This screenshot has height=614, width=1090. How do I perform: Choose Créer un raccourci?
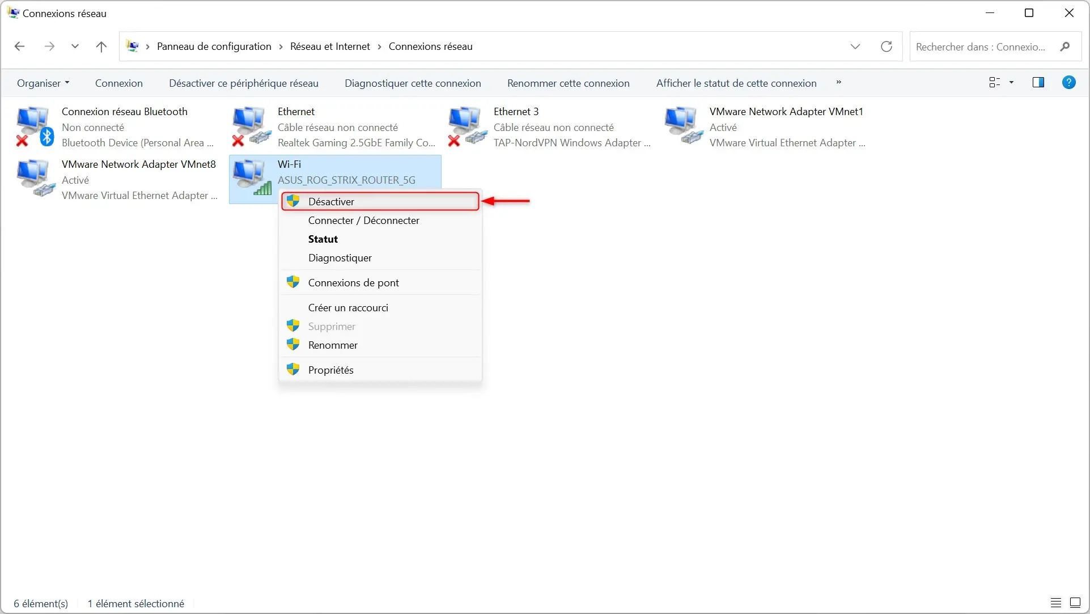(x=380, y=308)
